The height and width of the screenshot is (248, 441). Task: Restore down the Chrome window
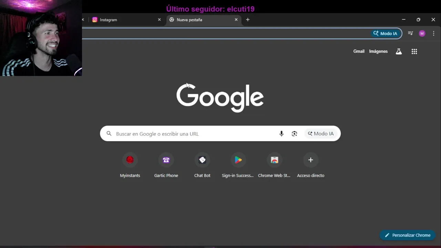pos(418,20)
